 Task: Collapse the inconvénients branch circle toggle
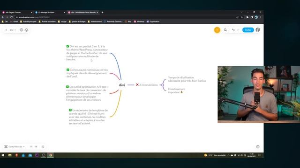pyautogui.click(x=163, y=85)
